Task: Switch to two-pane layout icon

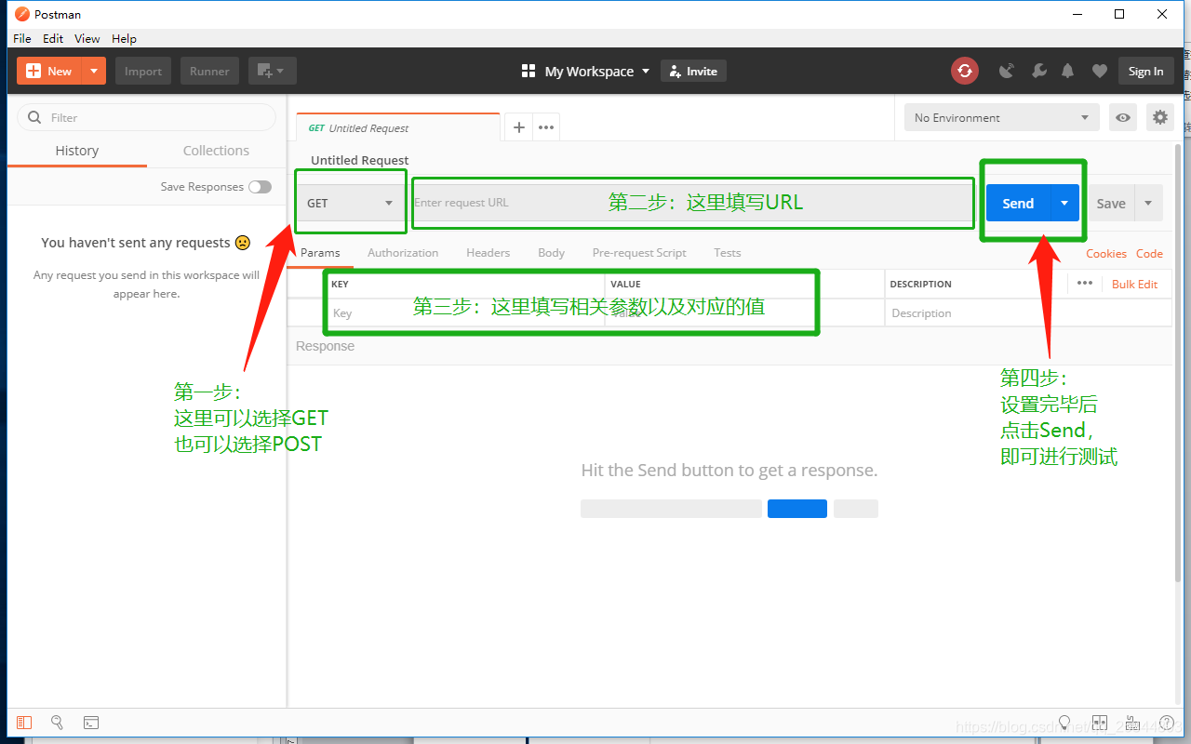Action: point(1100,723)
